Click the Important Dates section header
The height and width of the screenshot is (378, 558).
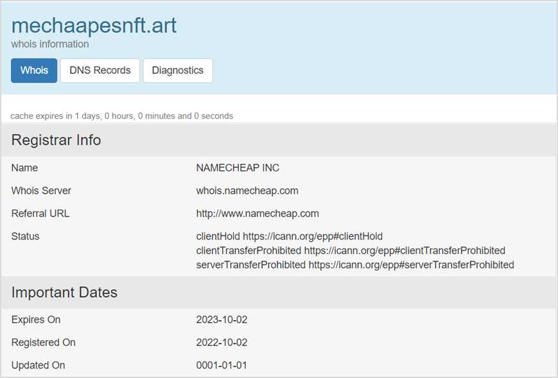click(64, 293)
